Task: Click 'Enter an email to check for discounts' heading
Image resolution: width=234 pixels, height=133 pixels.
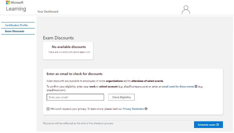Action: pyautogui.click(x=75, y=74)
